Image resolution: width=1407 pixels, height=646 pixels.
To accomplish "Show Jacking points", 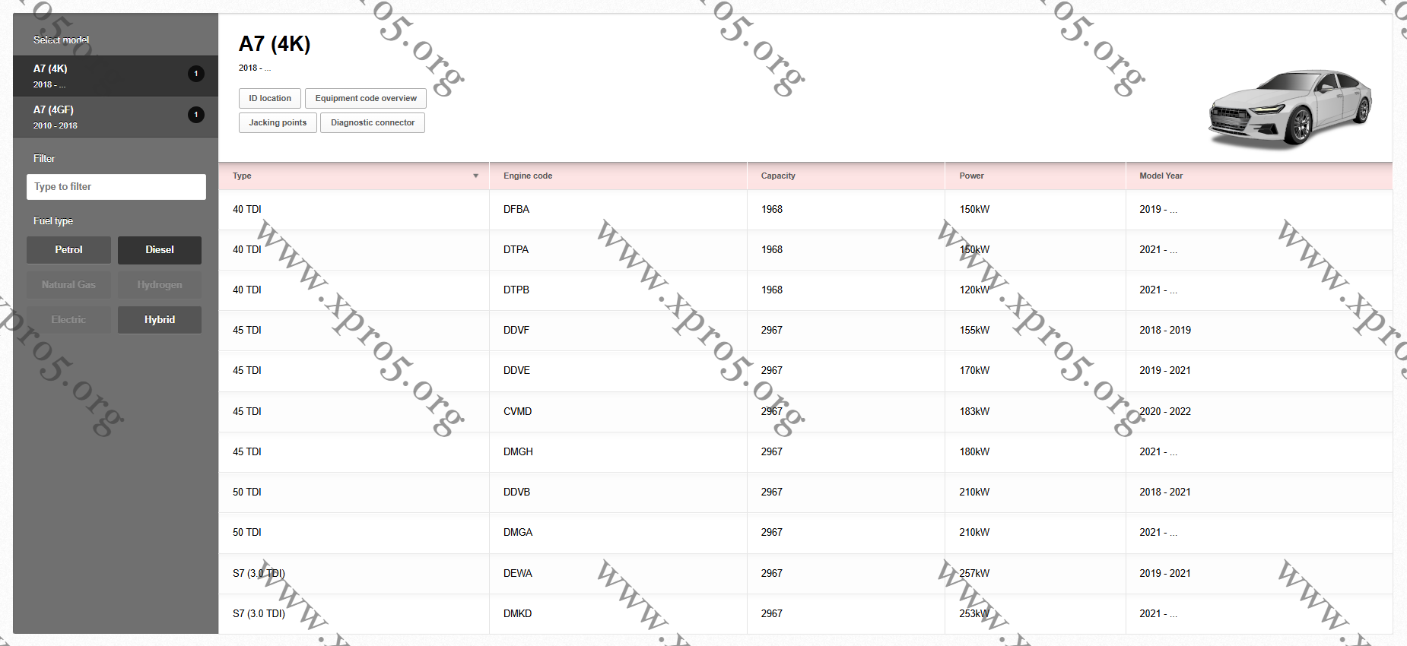I will point(278,122).
